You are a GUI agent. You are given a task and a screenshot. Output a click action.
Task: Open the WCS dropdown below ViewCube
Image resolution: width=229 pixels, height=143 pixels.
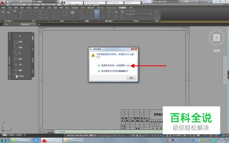point(216,50)
